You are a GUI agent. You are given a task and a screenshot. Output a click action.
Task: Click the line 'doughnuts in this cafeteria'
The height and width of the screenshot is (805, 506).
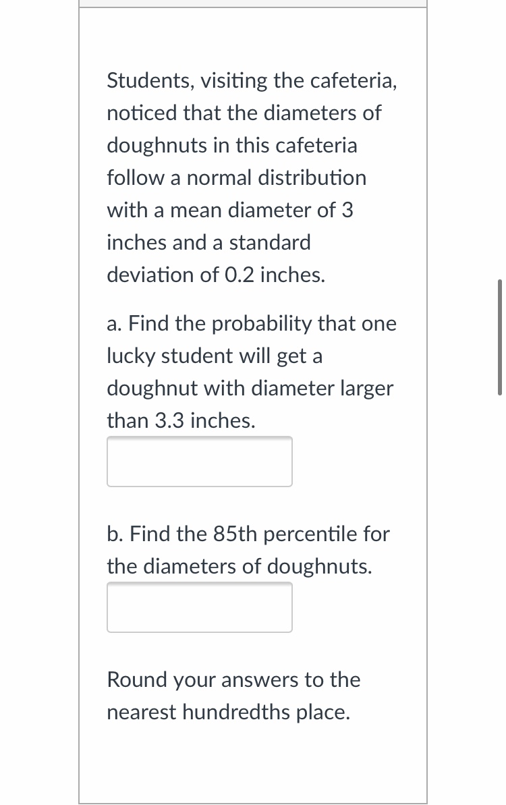[232, 146]
